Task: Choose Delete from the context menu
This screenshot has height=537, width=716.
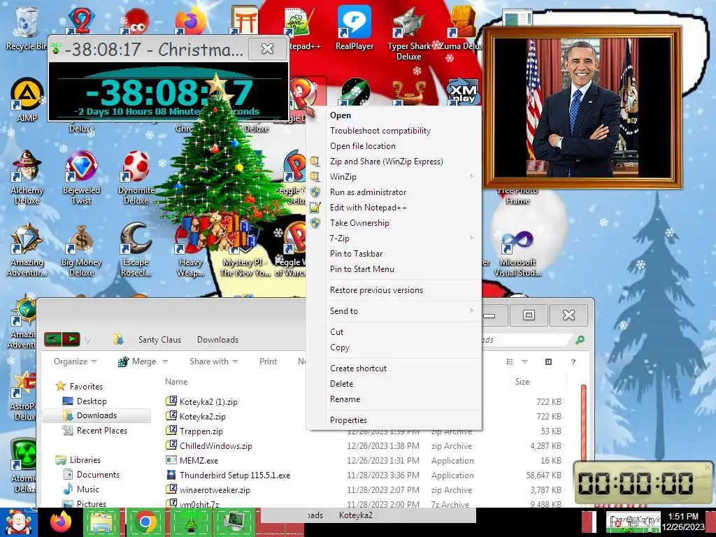Action: pos(394,384)
